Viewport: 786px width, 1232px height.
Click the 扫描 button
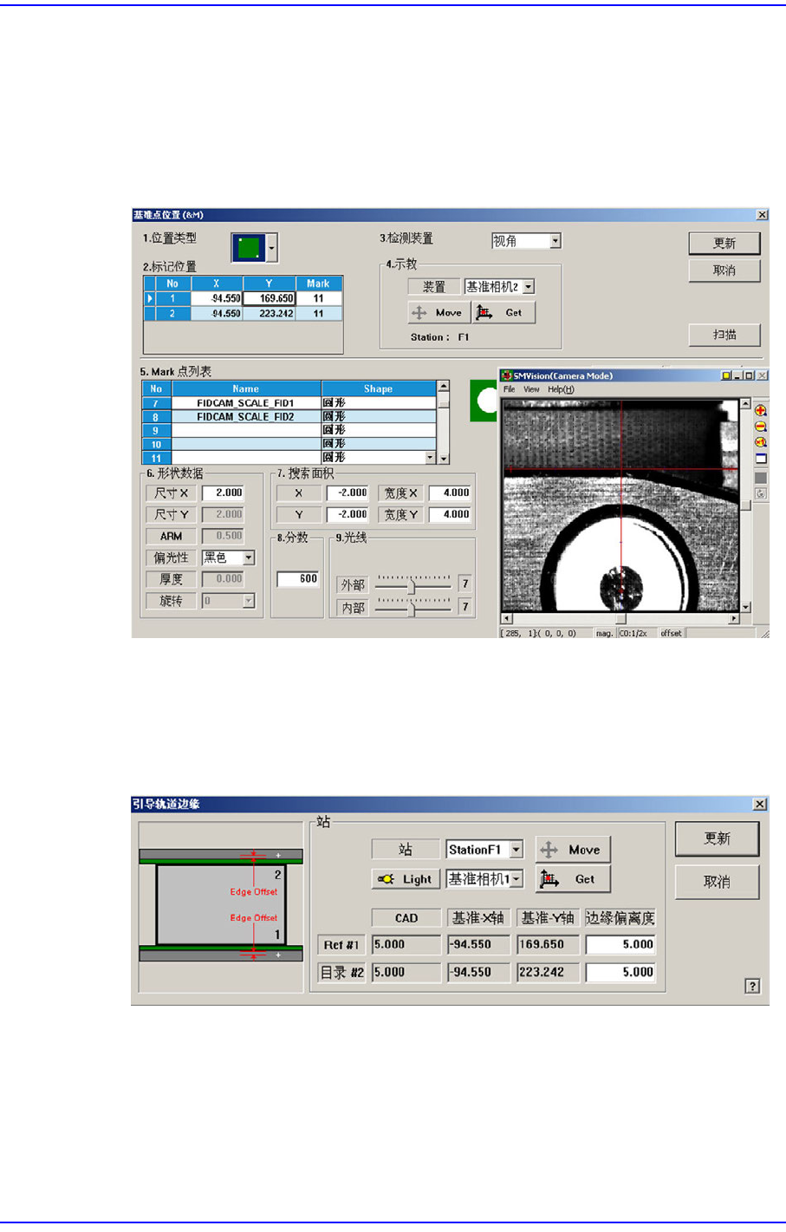tap(724, 335)
